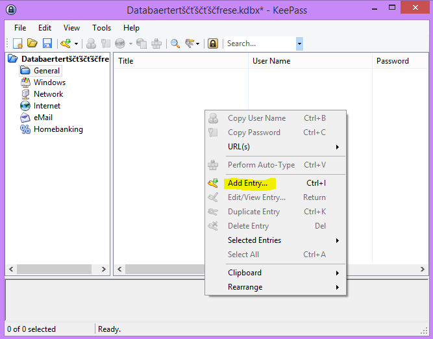The height and width of the screenshot is (339, 433).
Task: Click the Network group computer icon
Action: [25, 94]
